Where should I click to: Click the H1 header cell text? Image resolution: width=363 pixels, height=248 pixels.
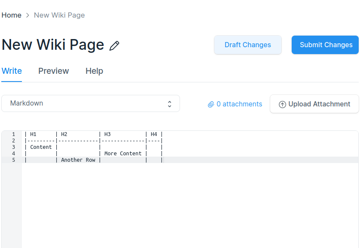33,134
